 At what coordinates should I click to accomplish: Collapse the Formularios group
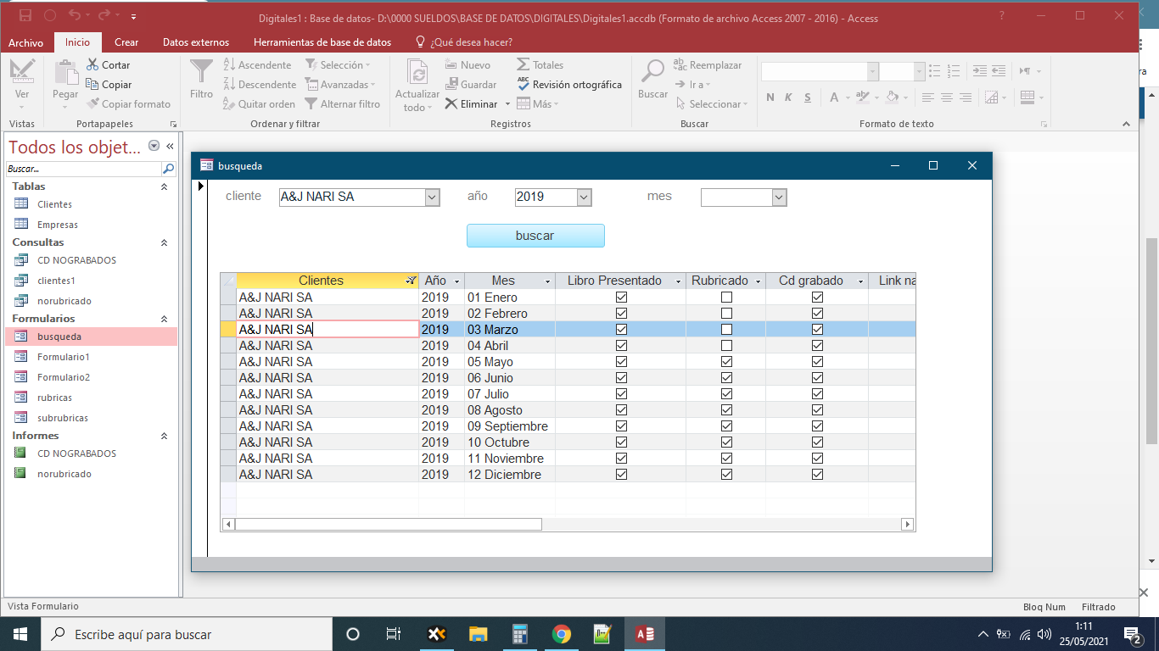click(164, 319)
